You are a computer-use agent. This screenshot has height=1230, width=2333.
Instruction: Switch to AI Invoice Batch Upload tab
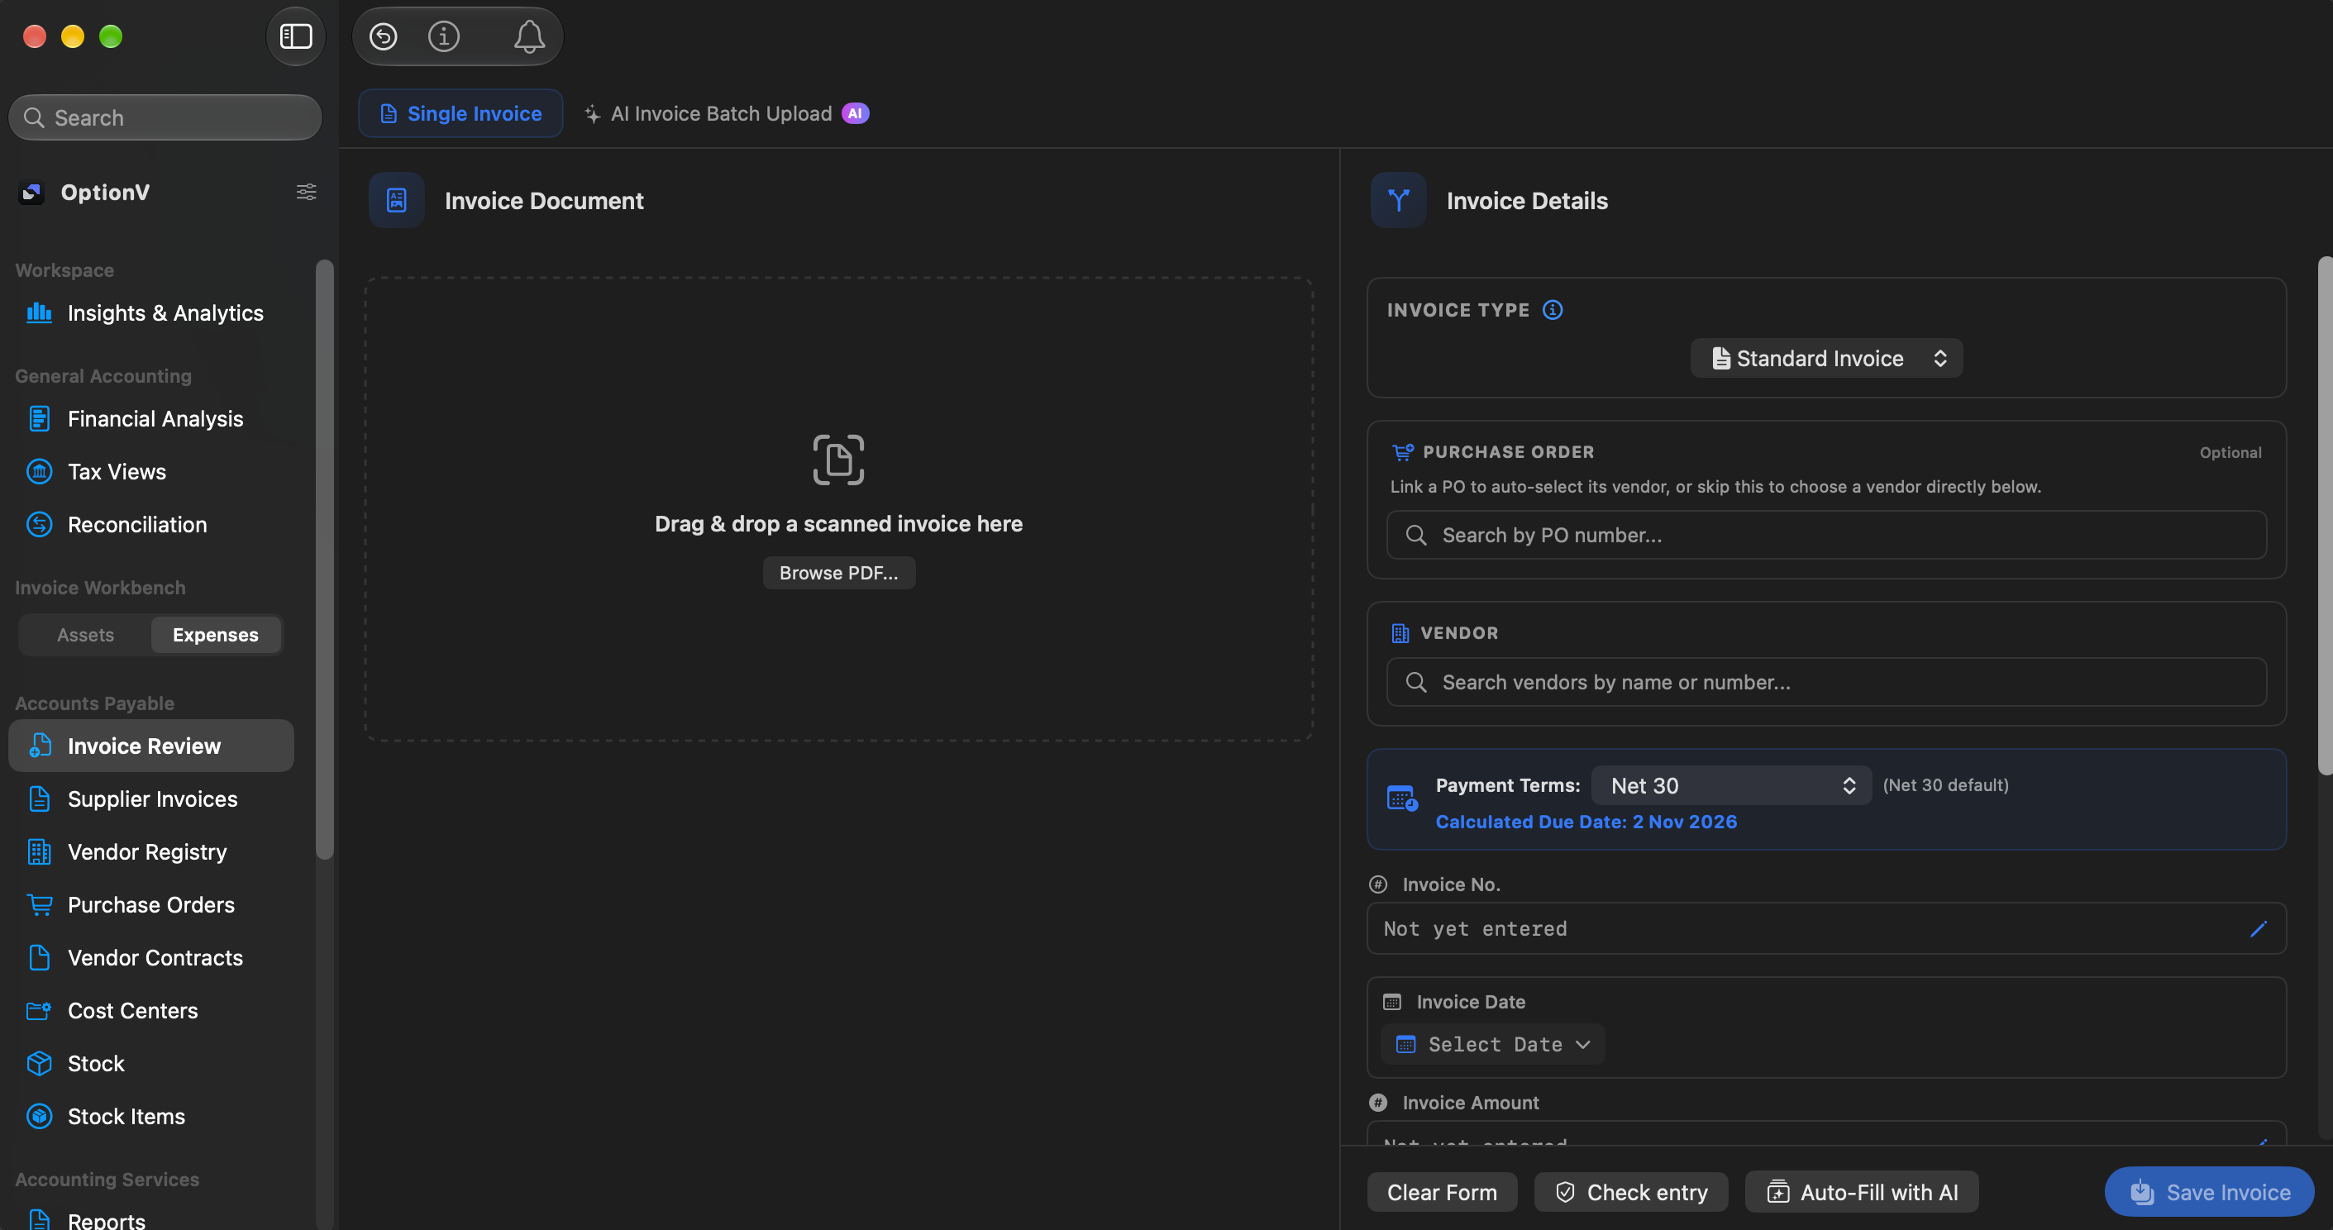click(x=725, y=113)
